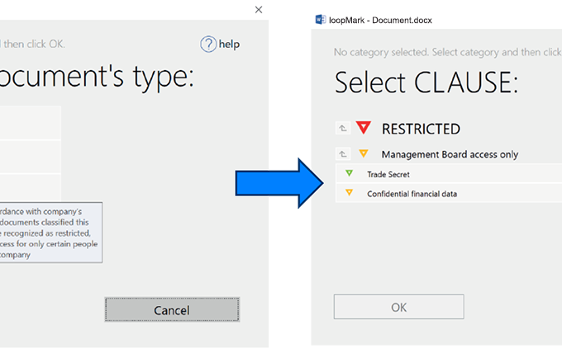Choose the Trade Secret clause
562x348 pixels.
[388, 174]
